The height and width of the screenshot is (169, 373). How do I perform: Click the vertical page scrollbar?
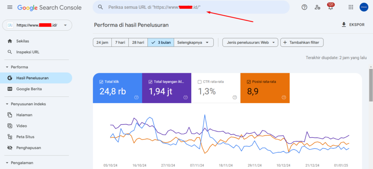click(371, 85)
